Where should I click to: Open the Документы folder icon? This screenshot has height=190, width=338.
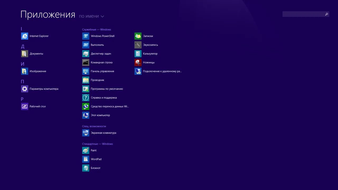pos(25,54)
